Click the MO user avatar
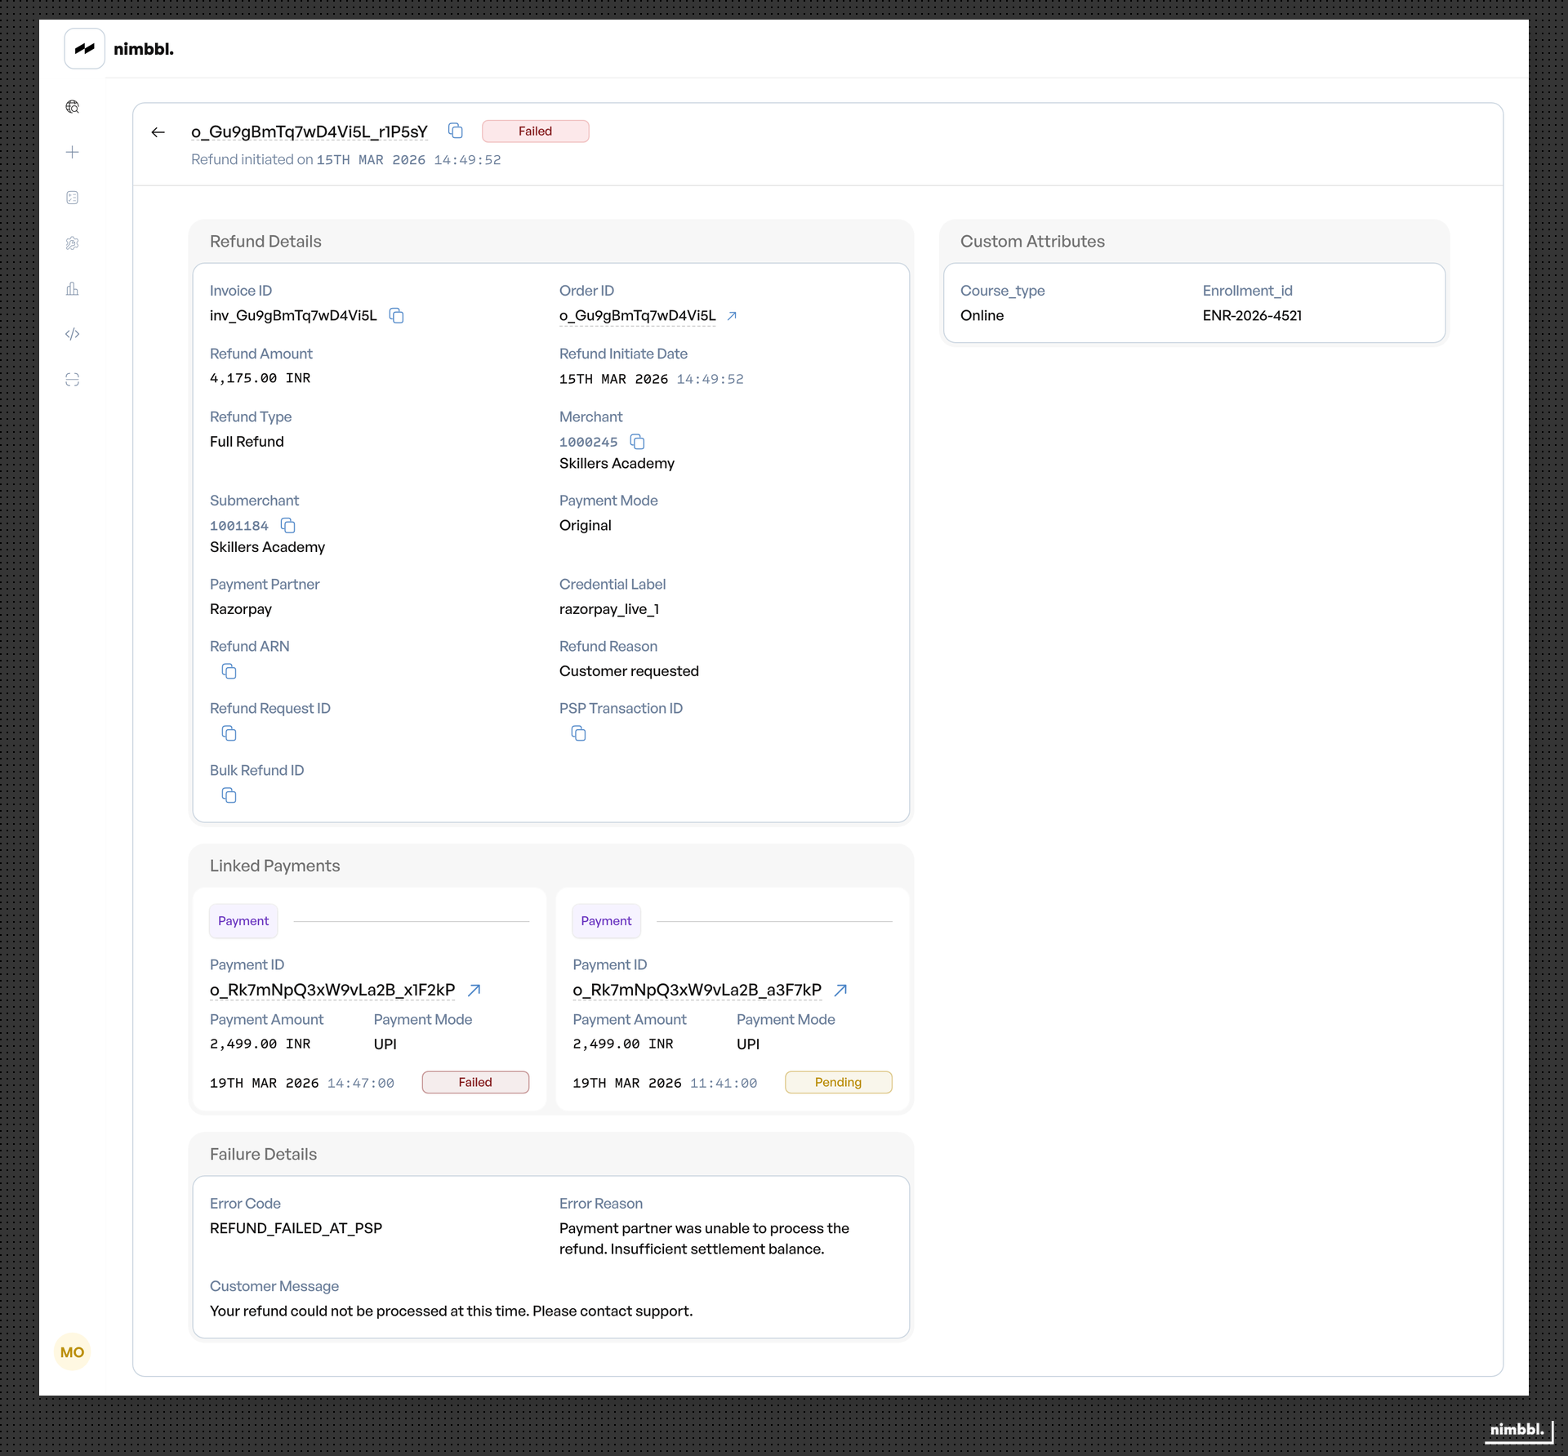This screenshot has width=1568, height=1456. (72, 1352)
